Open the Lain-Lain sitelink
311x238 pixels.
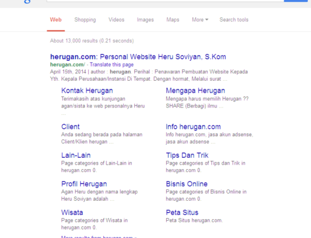76,155
